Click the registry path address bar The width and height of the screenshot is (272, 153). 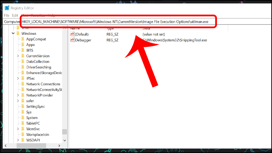tap(137, 22)
